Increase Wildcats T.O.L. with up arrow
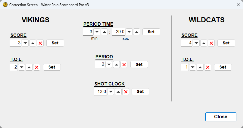Viewport: 243px width, 128px height. pos(200,67)
